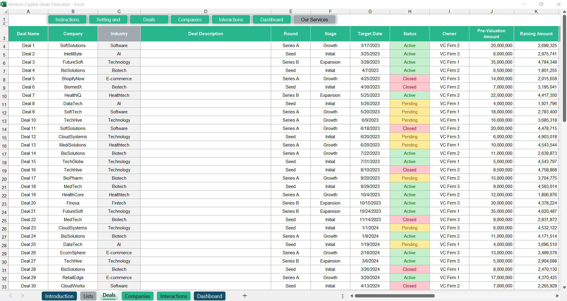
Task: Select all cells via corner triangle button
Action: coord(6,11)
